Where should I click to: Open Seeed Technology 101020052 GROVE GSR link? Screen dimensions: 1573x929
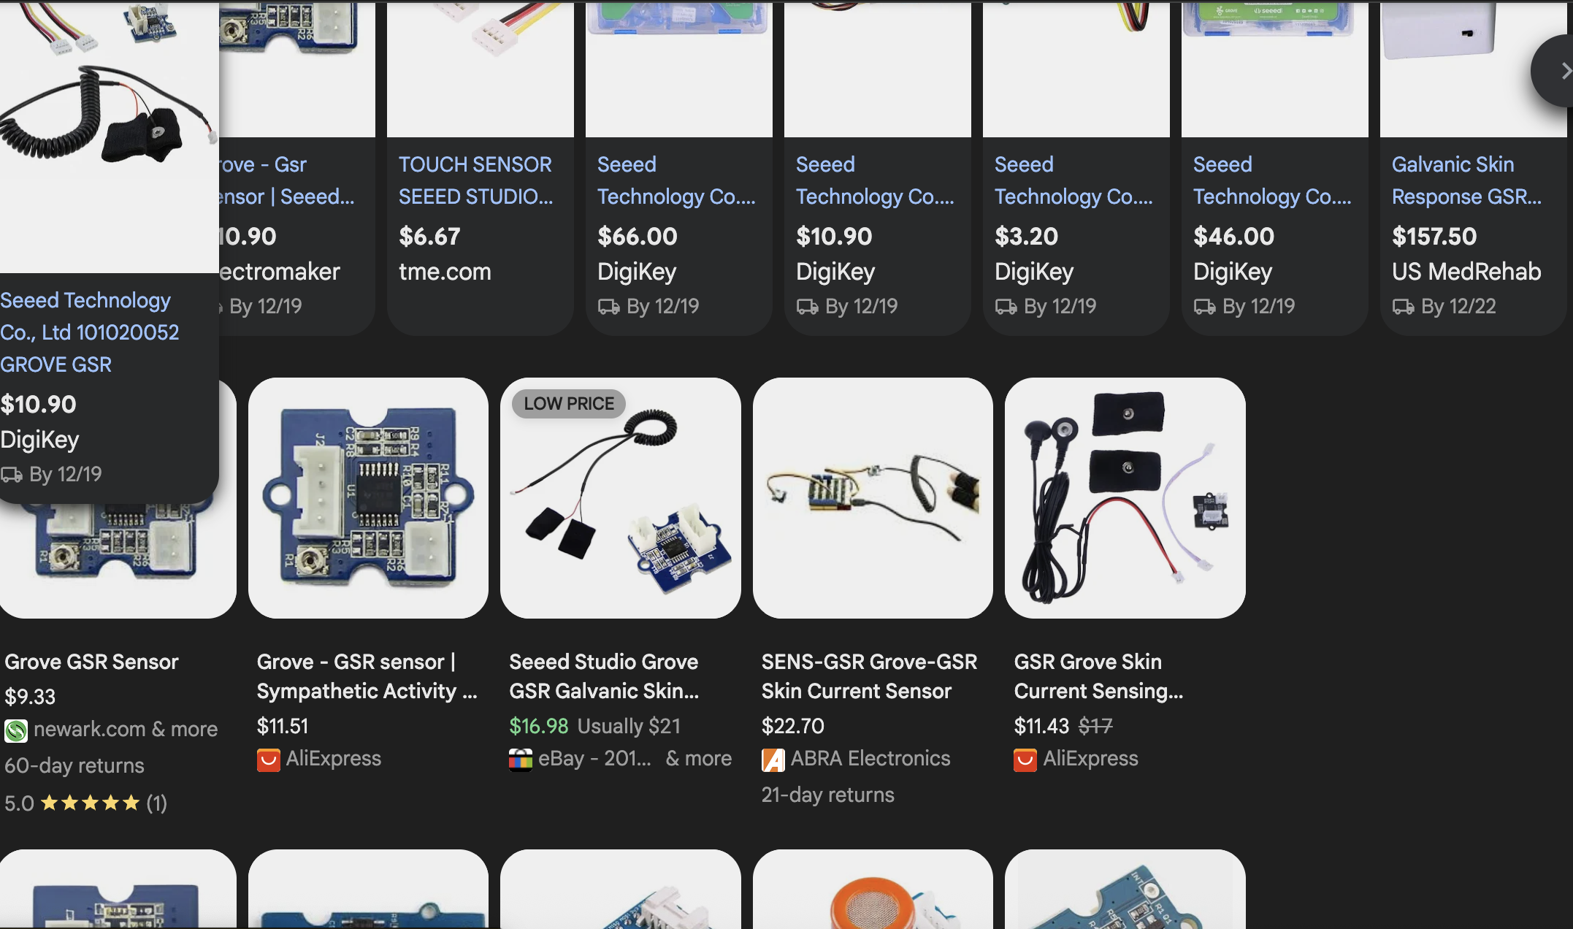click(x=90, y=332)
